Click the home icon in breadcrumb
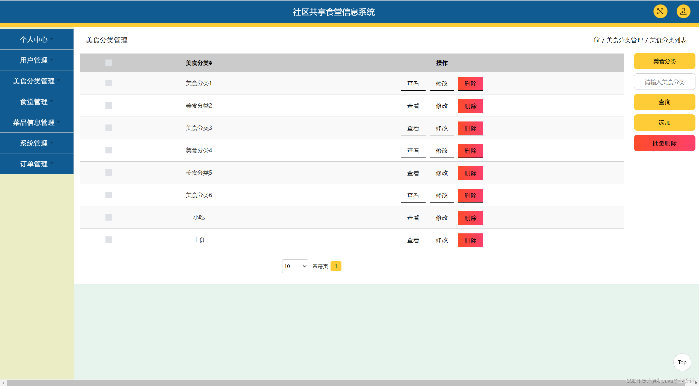The image size is (699, 386). click(x=597, y=40)
